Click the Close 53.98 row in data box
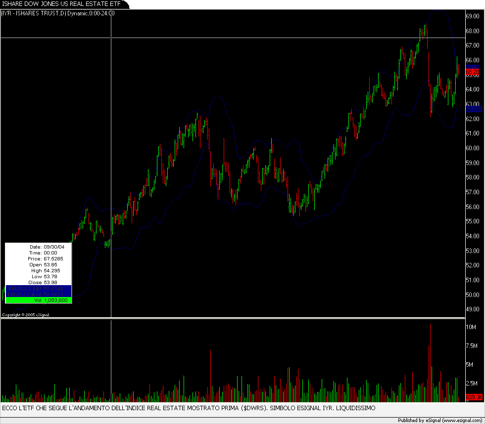The height and width of the screenshot is (424, 485). 39,282
